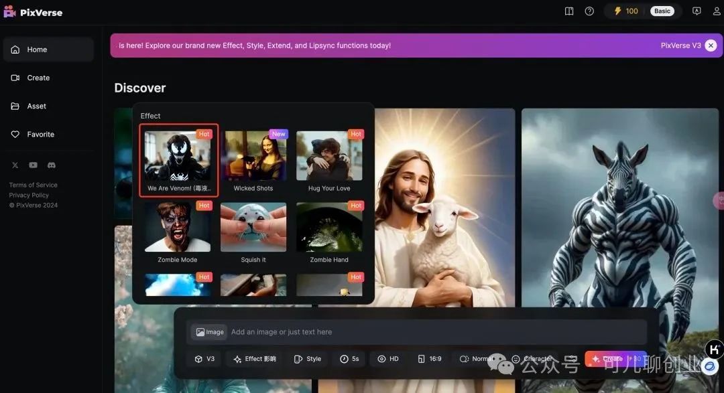Toggle the HD quality option
This screenshot has width=724, height=393.
388,359
